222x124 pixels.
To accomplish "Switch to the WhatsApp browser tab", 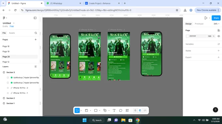I will coord(64,3).
